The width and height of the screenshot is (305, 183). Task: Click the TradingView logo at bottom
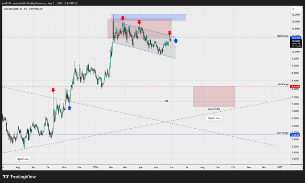pos(19,177)
